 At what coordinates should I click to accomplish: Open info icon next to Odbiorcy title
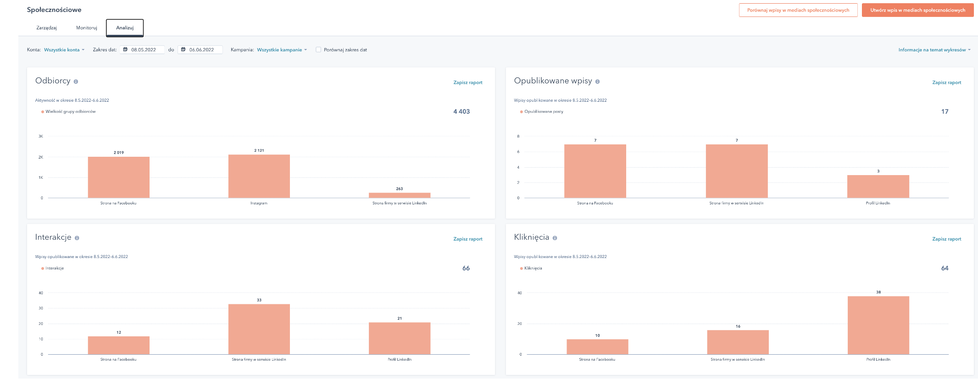click(76, 82)
